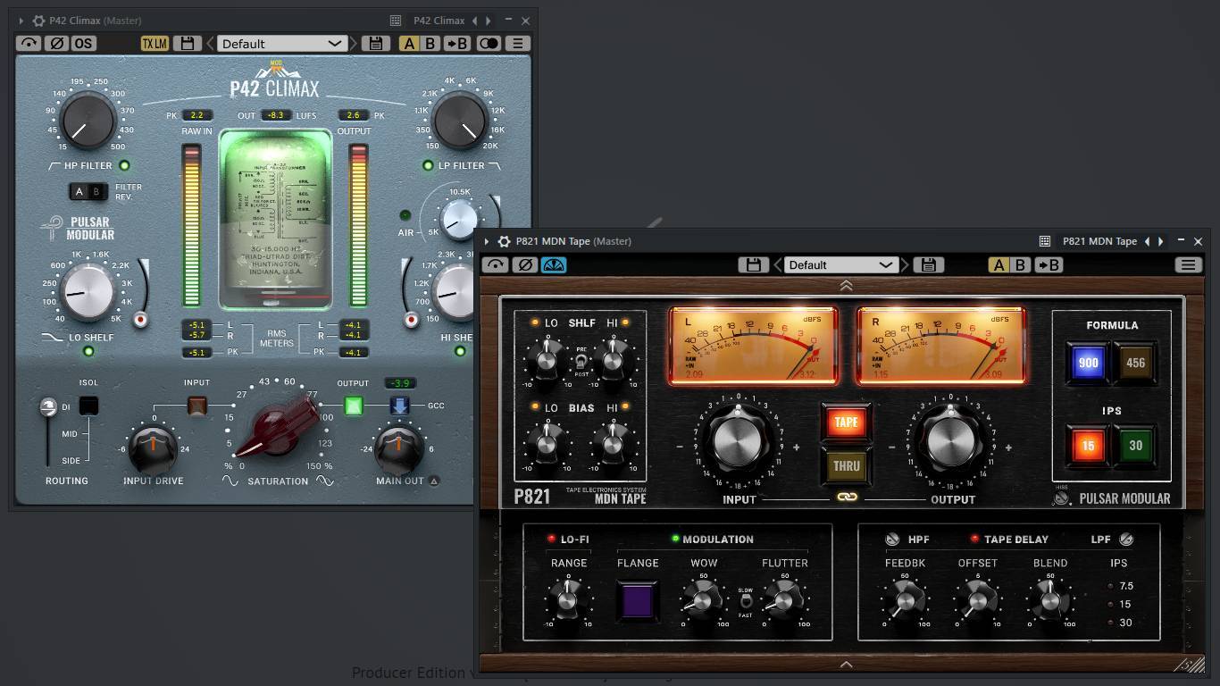Image resolution: width=1220 pixels, height=686 pixels.
Task: Click the OS oversampling button in P42 Climax
Action: click(83, 43)
